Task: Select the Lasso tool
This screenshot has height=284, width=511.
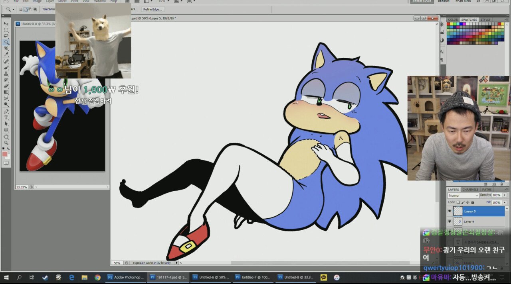Action: coord(6,36)
